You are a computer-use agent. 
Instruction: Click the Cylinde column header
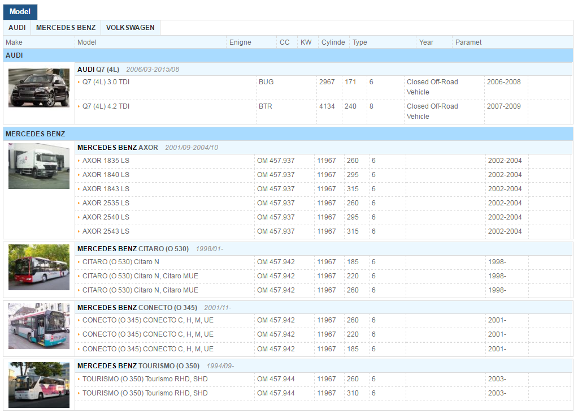tap(333, 42)
